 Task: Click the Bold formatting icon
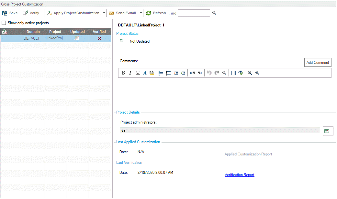123,73
